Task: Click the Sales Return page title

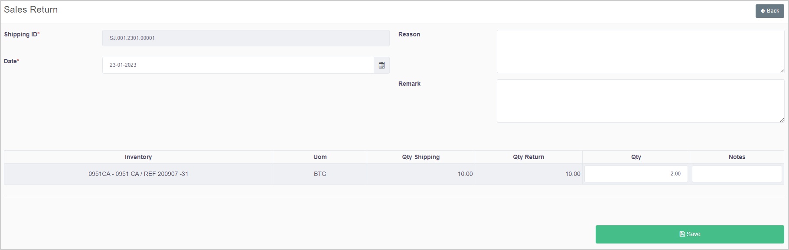Action: [31, 10]
